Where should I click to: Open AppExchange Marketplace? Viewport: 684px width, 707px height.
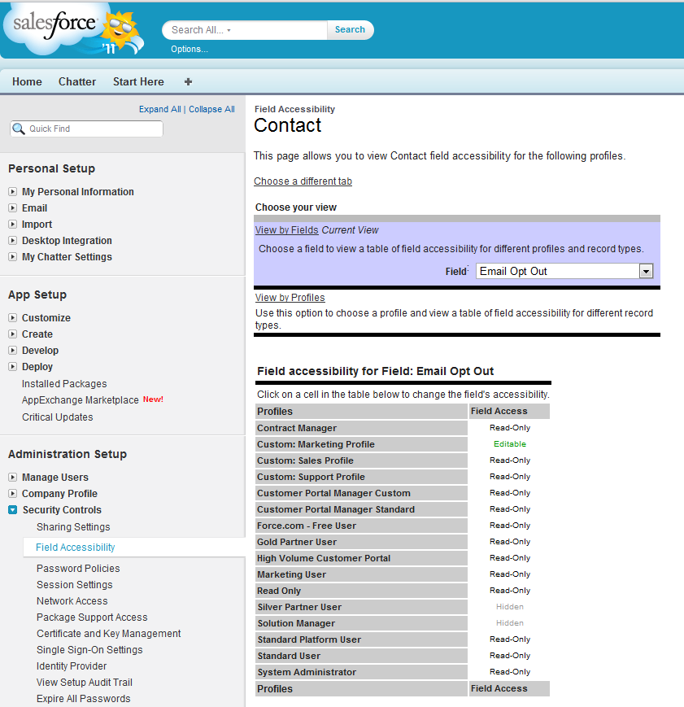[81, 400]
